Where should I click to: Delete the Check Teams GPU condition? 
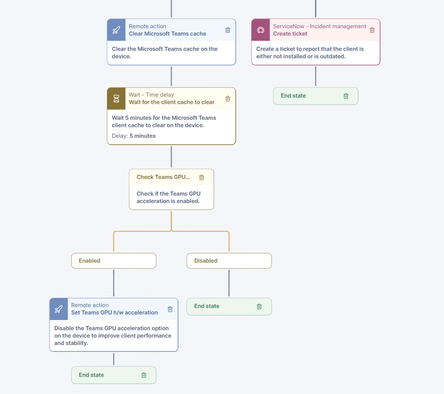pos(202,177)
